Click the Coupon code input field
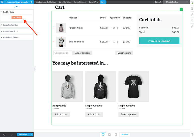Image resolution: width=194 pixels, height=137 pixels. (x=63, y=53)
